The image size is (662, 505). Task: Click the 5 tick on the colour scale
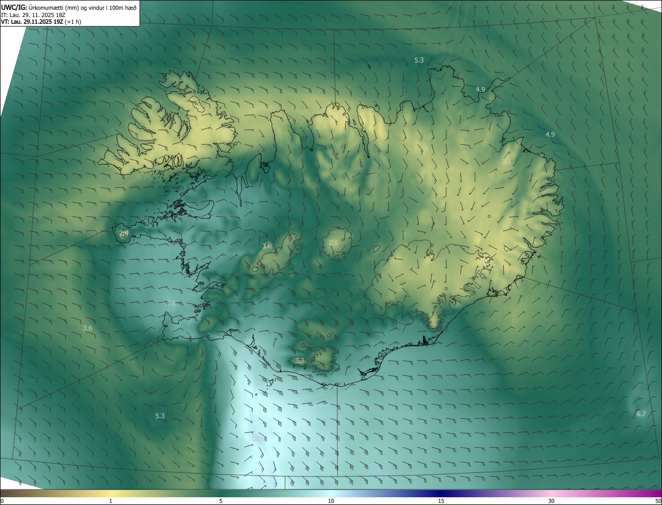click(221, 501)
